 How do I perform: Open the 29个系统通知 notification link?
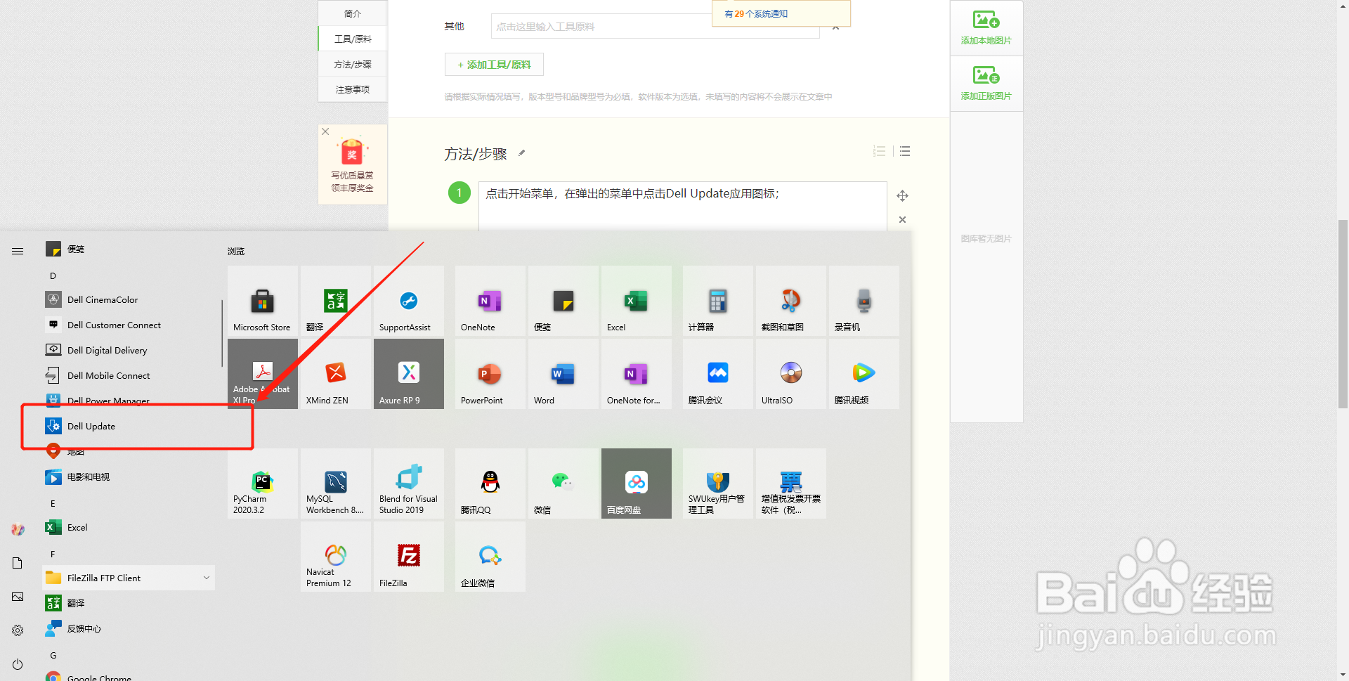756,14
